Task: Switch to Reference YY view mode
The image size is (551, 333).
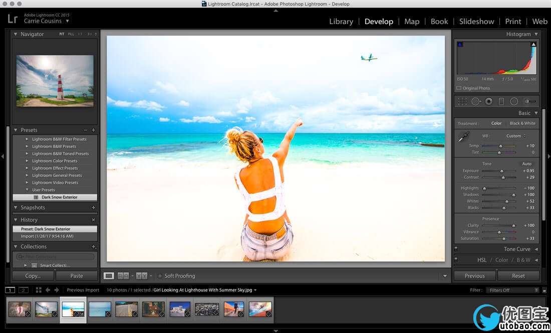Action: point(142,276)
